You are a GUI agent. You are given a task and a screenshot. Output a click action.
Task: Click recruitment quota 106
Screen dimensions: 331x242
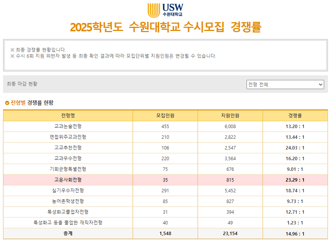(x=165, y=148)
